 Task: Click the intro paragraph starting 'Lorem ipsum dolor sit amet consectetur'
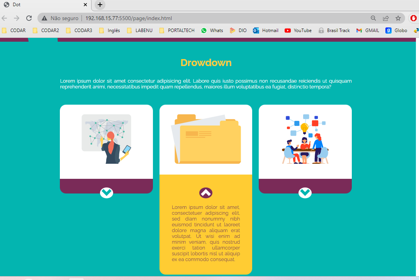tap(206, 84)
